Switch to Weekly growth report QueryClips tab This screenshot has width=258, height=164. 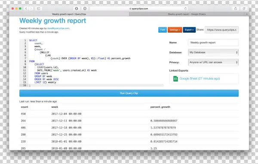pos(69,14)
